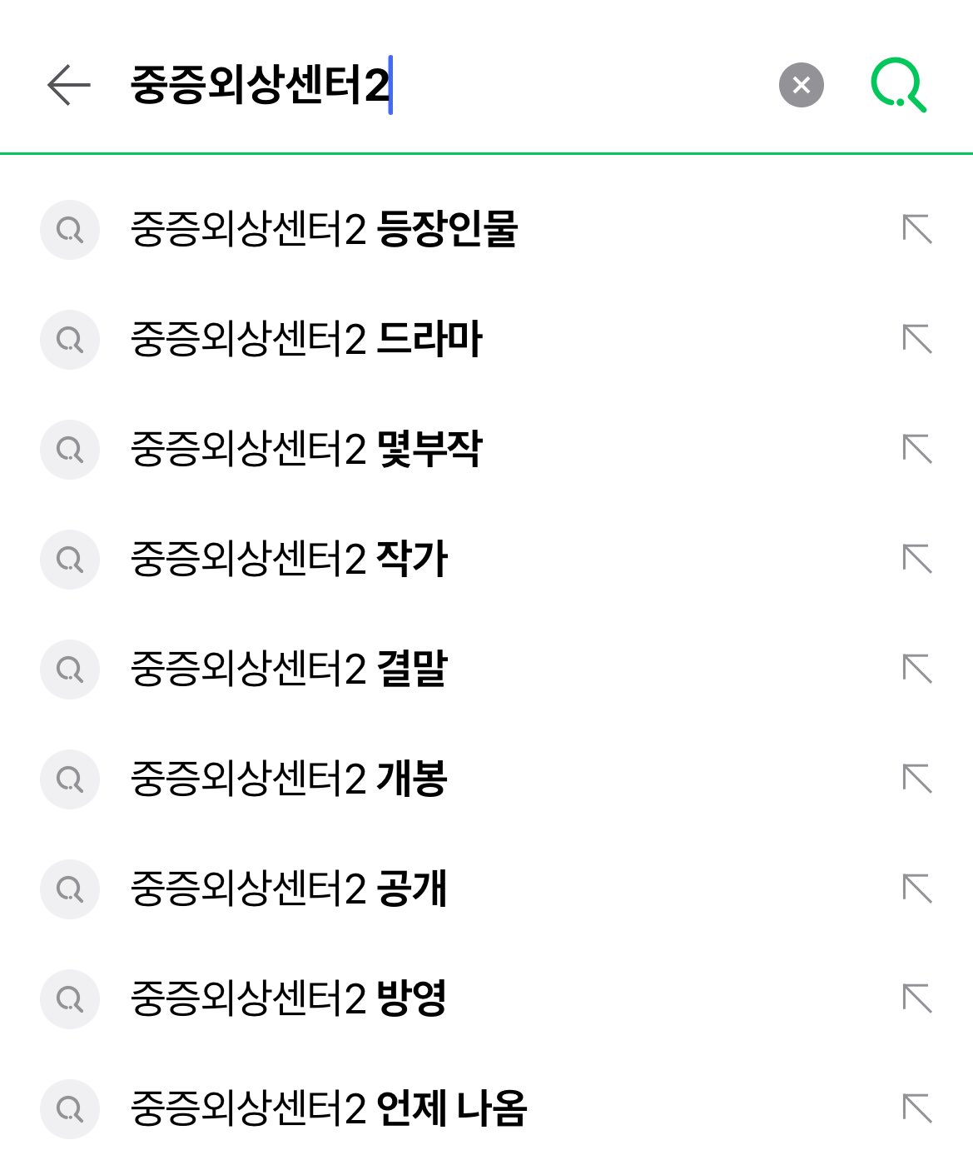Choose the '중증외상센터2 몇부작' suggestion
Screen dimensions: 973x1165
click(x=306, y=449)
